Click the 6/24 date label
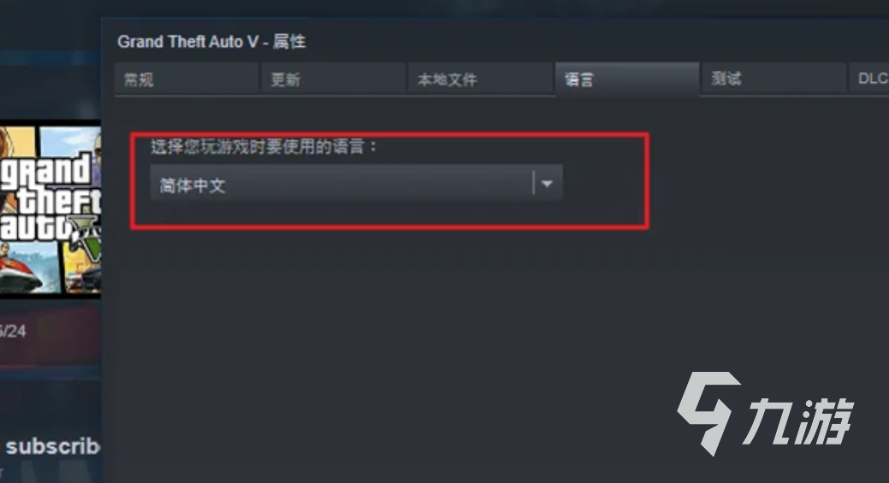Screen dimensions: 889x483 point(13,331)
